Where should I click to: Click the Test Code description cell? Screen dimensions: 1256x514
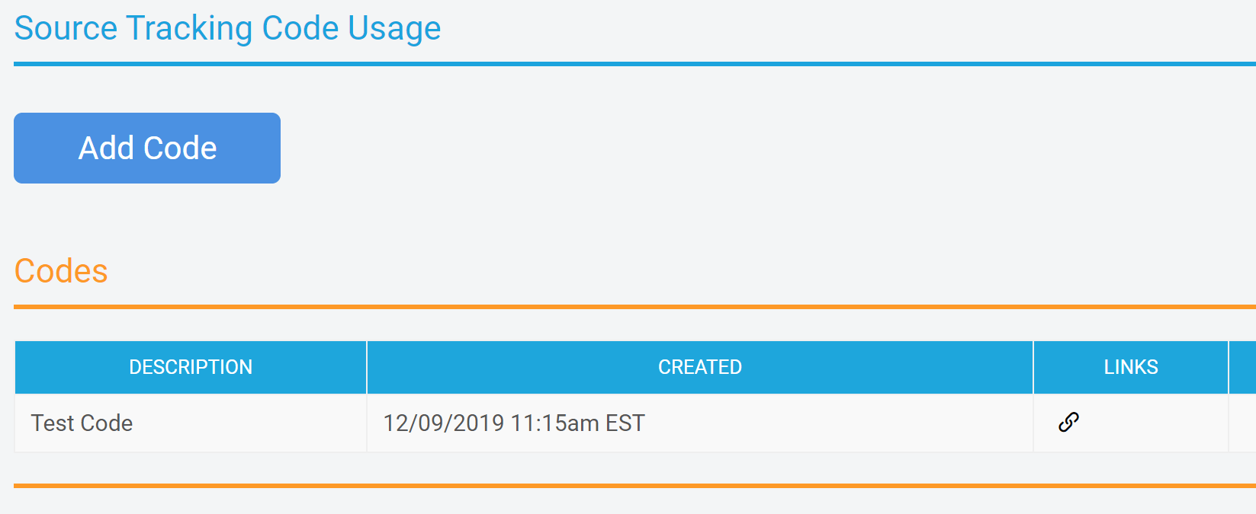[82, 423]
